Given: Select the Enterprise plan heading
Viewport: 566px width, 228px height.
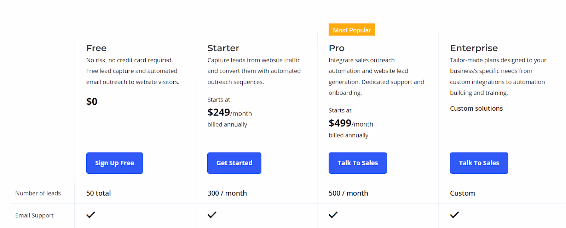Looking at the screenshot, I should coord(474,48).
